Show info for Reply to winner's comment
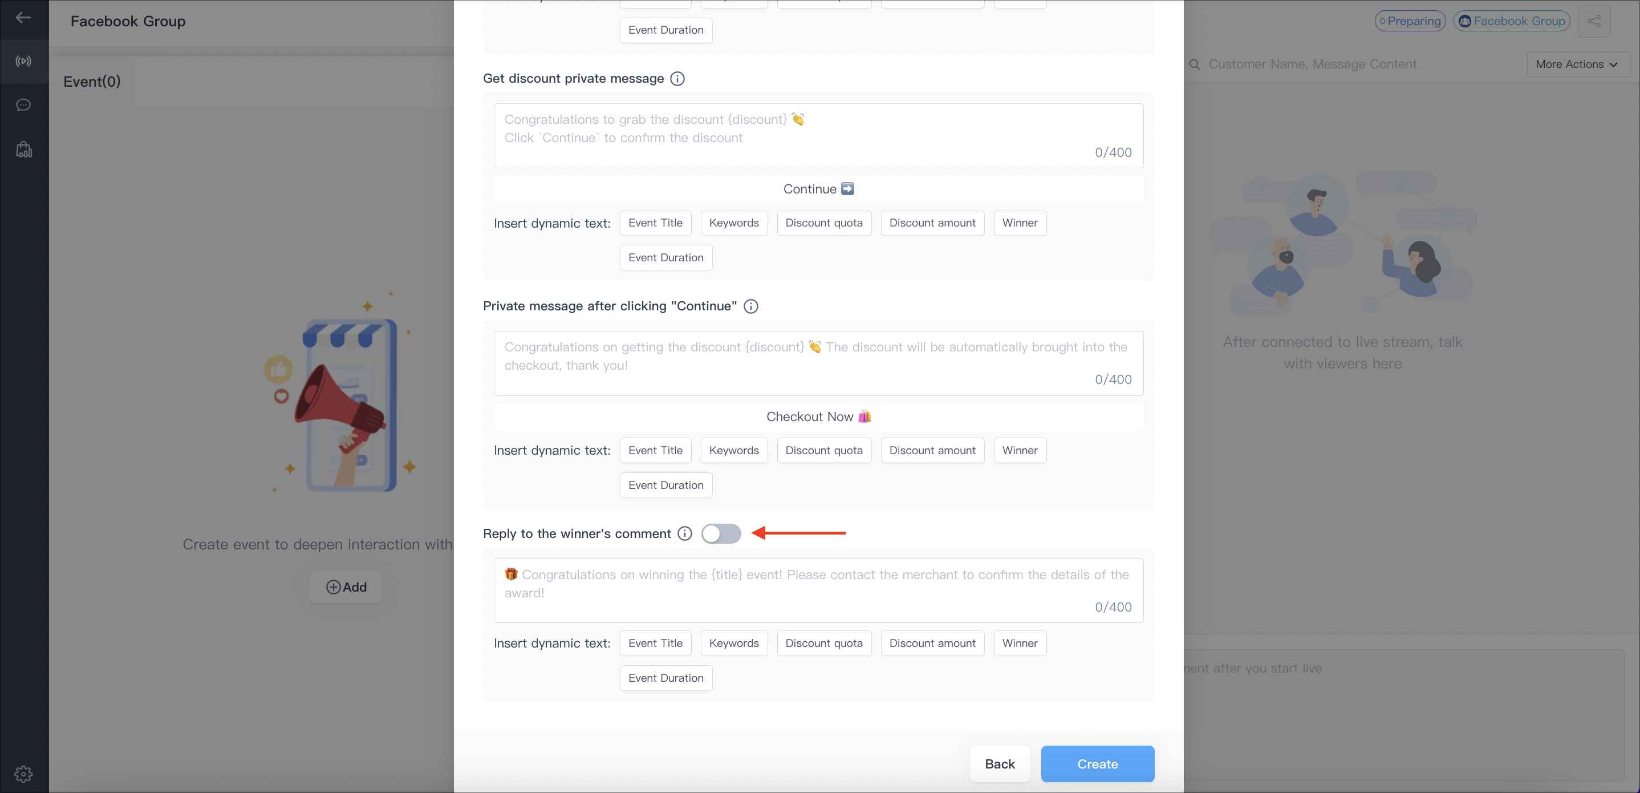 (x=684, y=534)
